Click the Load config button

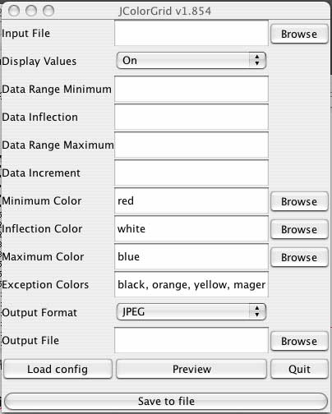click(x=58, y=369)
